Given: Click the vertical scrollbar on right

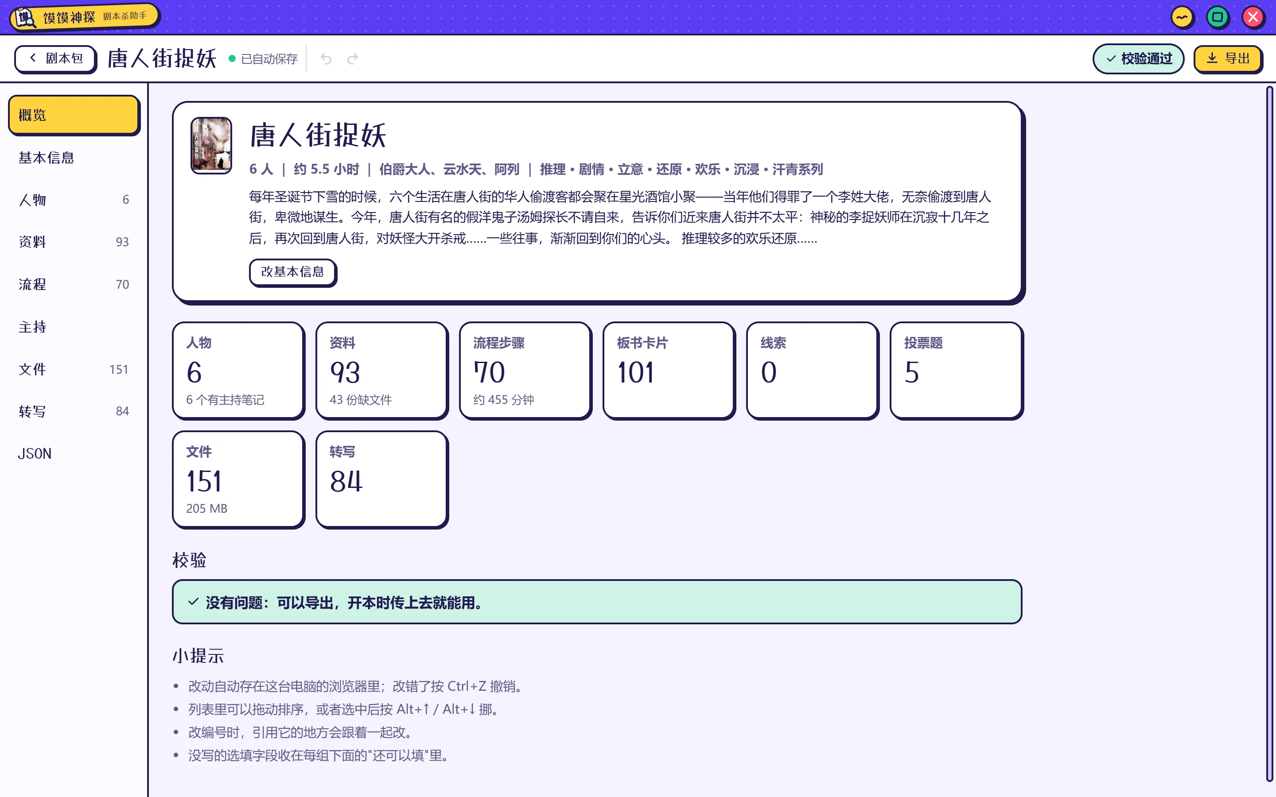Looking at the screenshot, I should (x=1269, y=434).
